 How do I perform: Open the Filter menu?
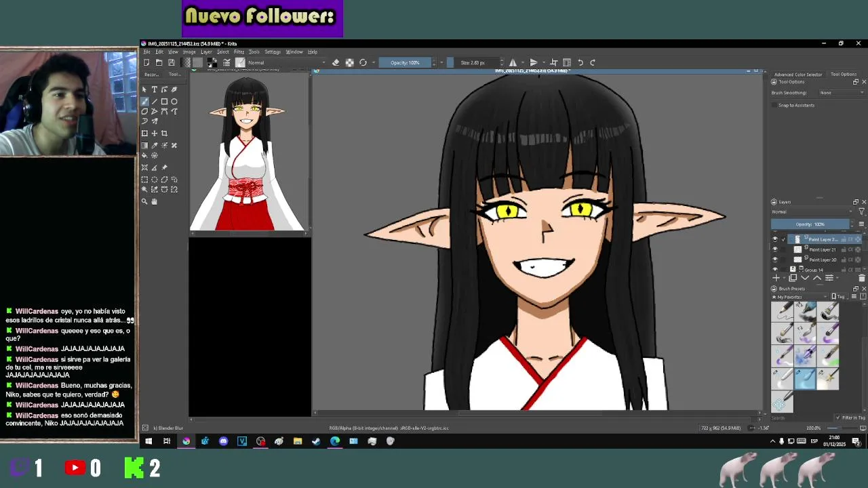[239, 52]
